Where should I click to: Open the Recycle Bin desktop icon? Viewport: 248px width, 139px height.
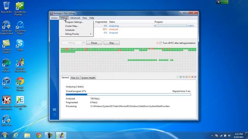tap(6, 7)
